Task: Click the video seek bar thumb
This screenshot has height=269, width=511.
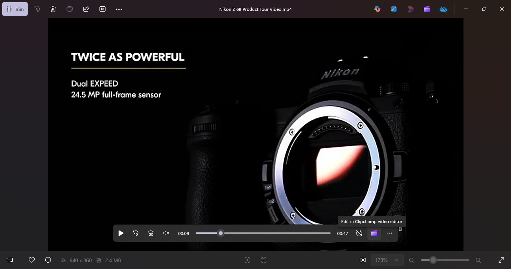Action: click(x=221, y=233)
